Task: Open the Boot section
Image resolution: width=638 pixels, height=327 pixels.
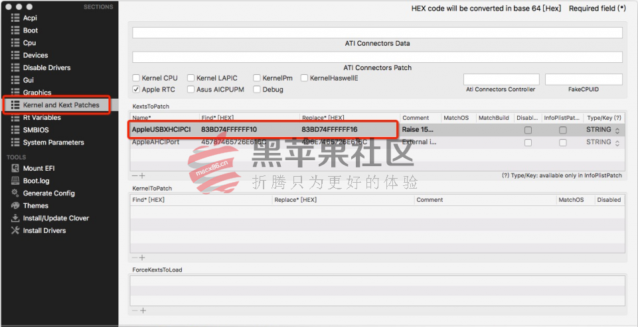Action: click(x=30, y=30)
